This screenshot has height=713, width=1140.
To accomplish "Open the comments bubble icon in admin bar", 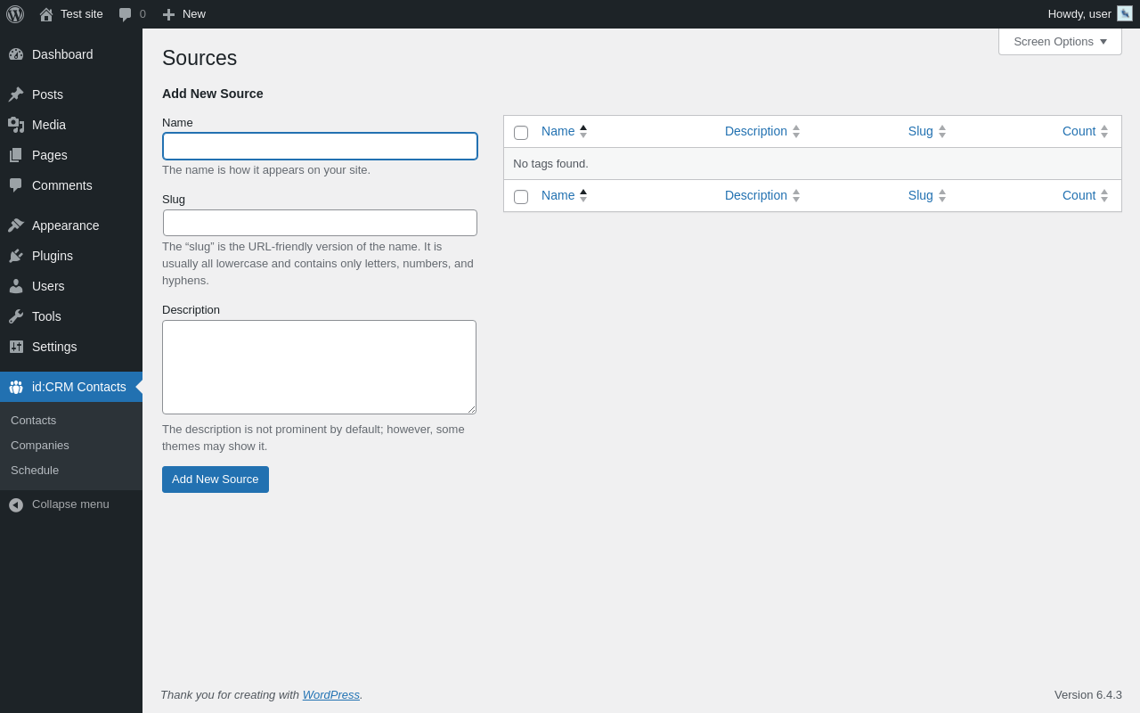I will [126, 14].
